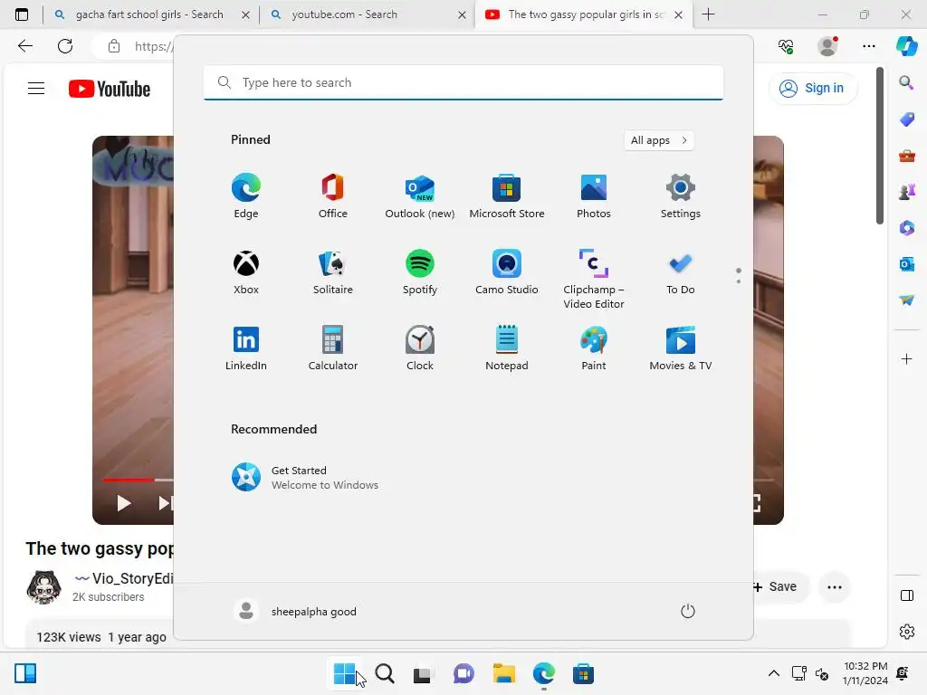The image size is (927, 695).
Task: Open Camo Studio app
Action: click(x=507, y=272)
